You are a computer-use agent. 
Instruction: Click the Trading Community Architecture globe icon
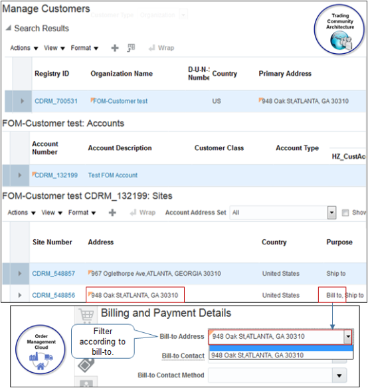pos(341,41)
